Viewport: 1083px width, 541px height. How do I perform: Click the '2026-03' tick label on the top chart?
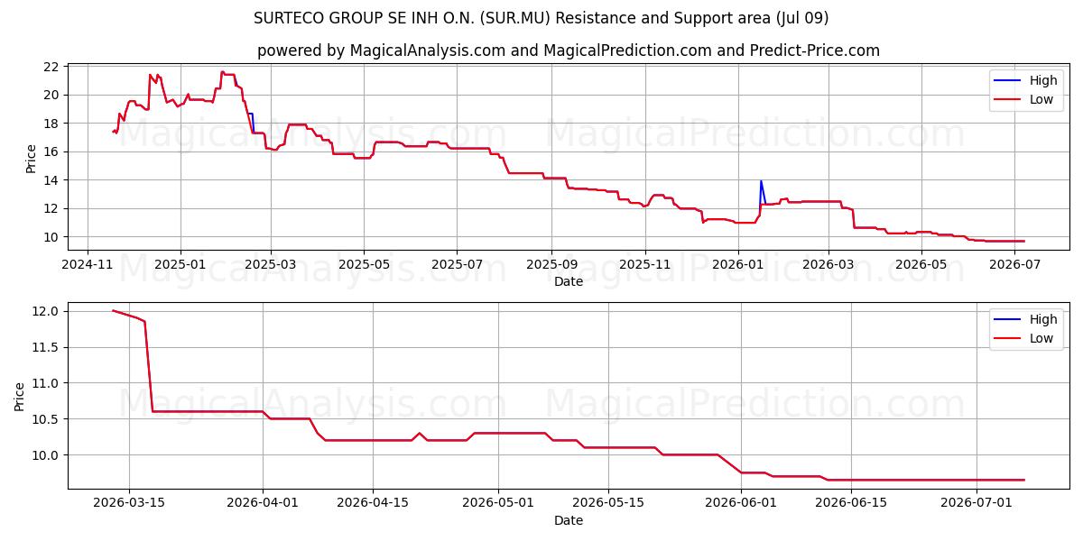[x=828, y=265]
